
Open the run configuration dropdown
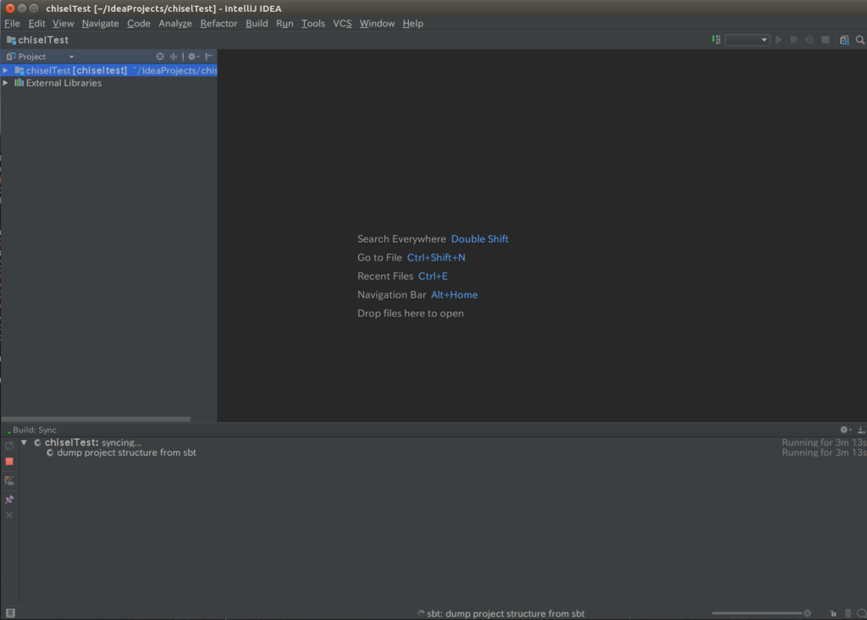point(747,40)
